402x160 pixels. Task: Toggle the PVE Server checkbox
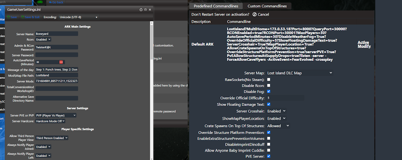point(268,156)
